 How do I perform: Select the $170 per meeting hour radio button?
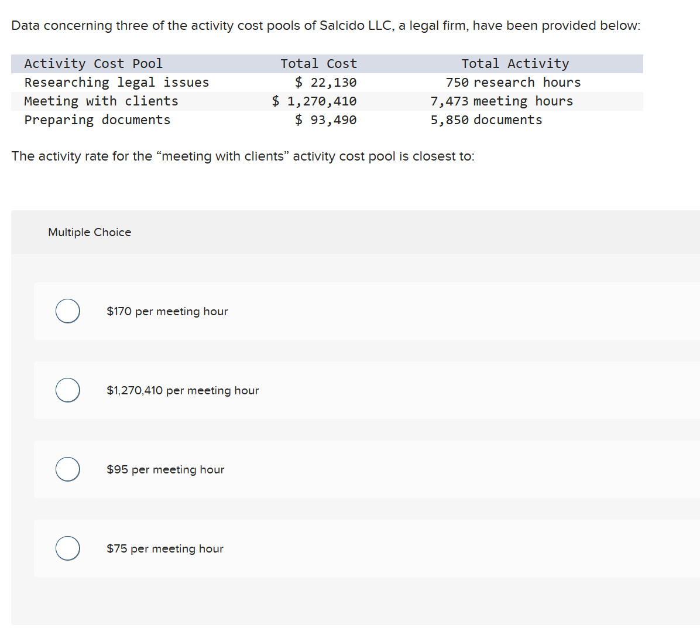pos(68,311)
